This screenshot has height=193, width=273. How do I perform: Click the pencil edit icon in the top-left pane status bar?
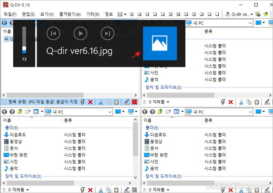click(127, 102)
